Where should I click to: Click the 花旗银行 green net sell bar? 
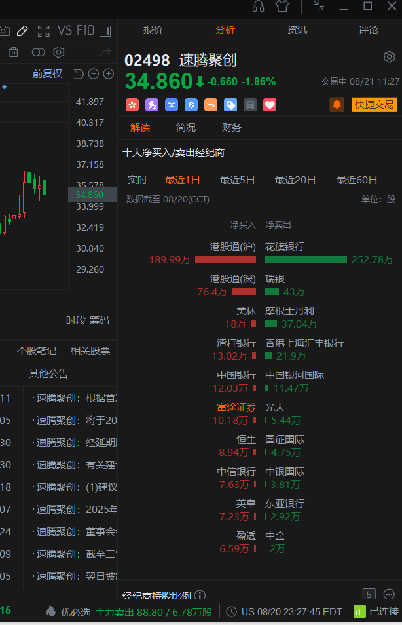click(306, 259)
